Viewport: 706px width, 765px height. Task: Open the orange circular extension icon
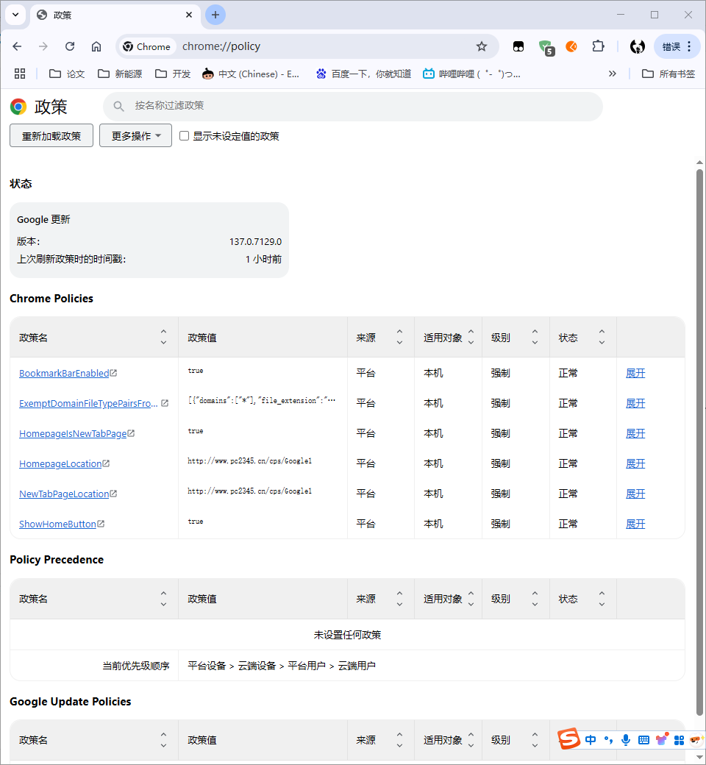pyautogui.click(x=571, y=46)
